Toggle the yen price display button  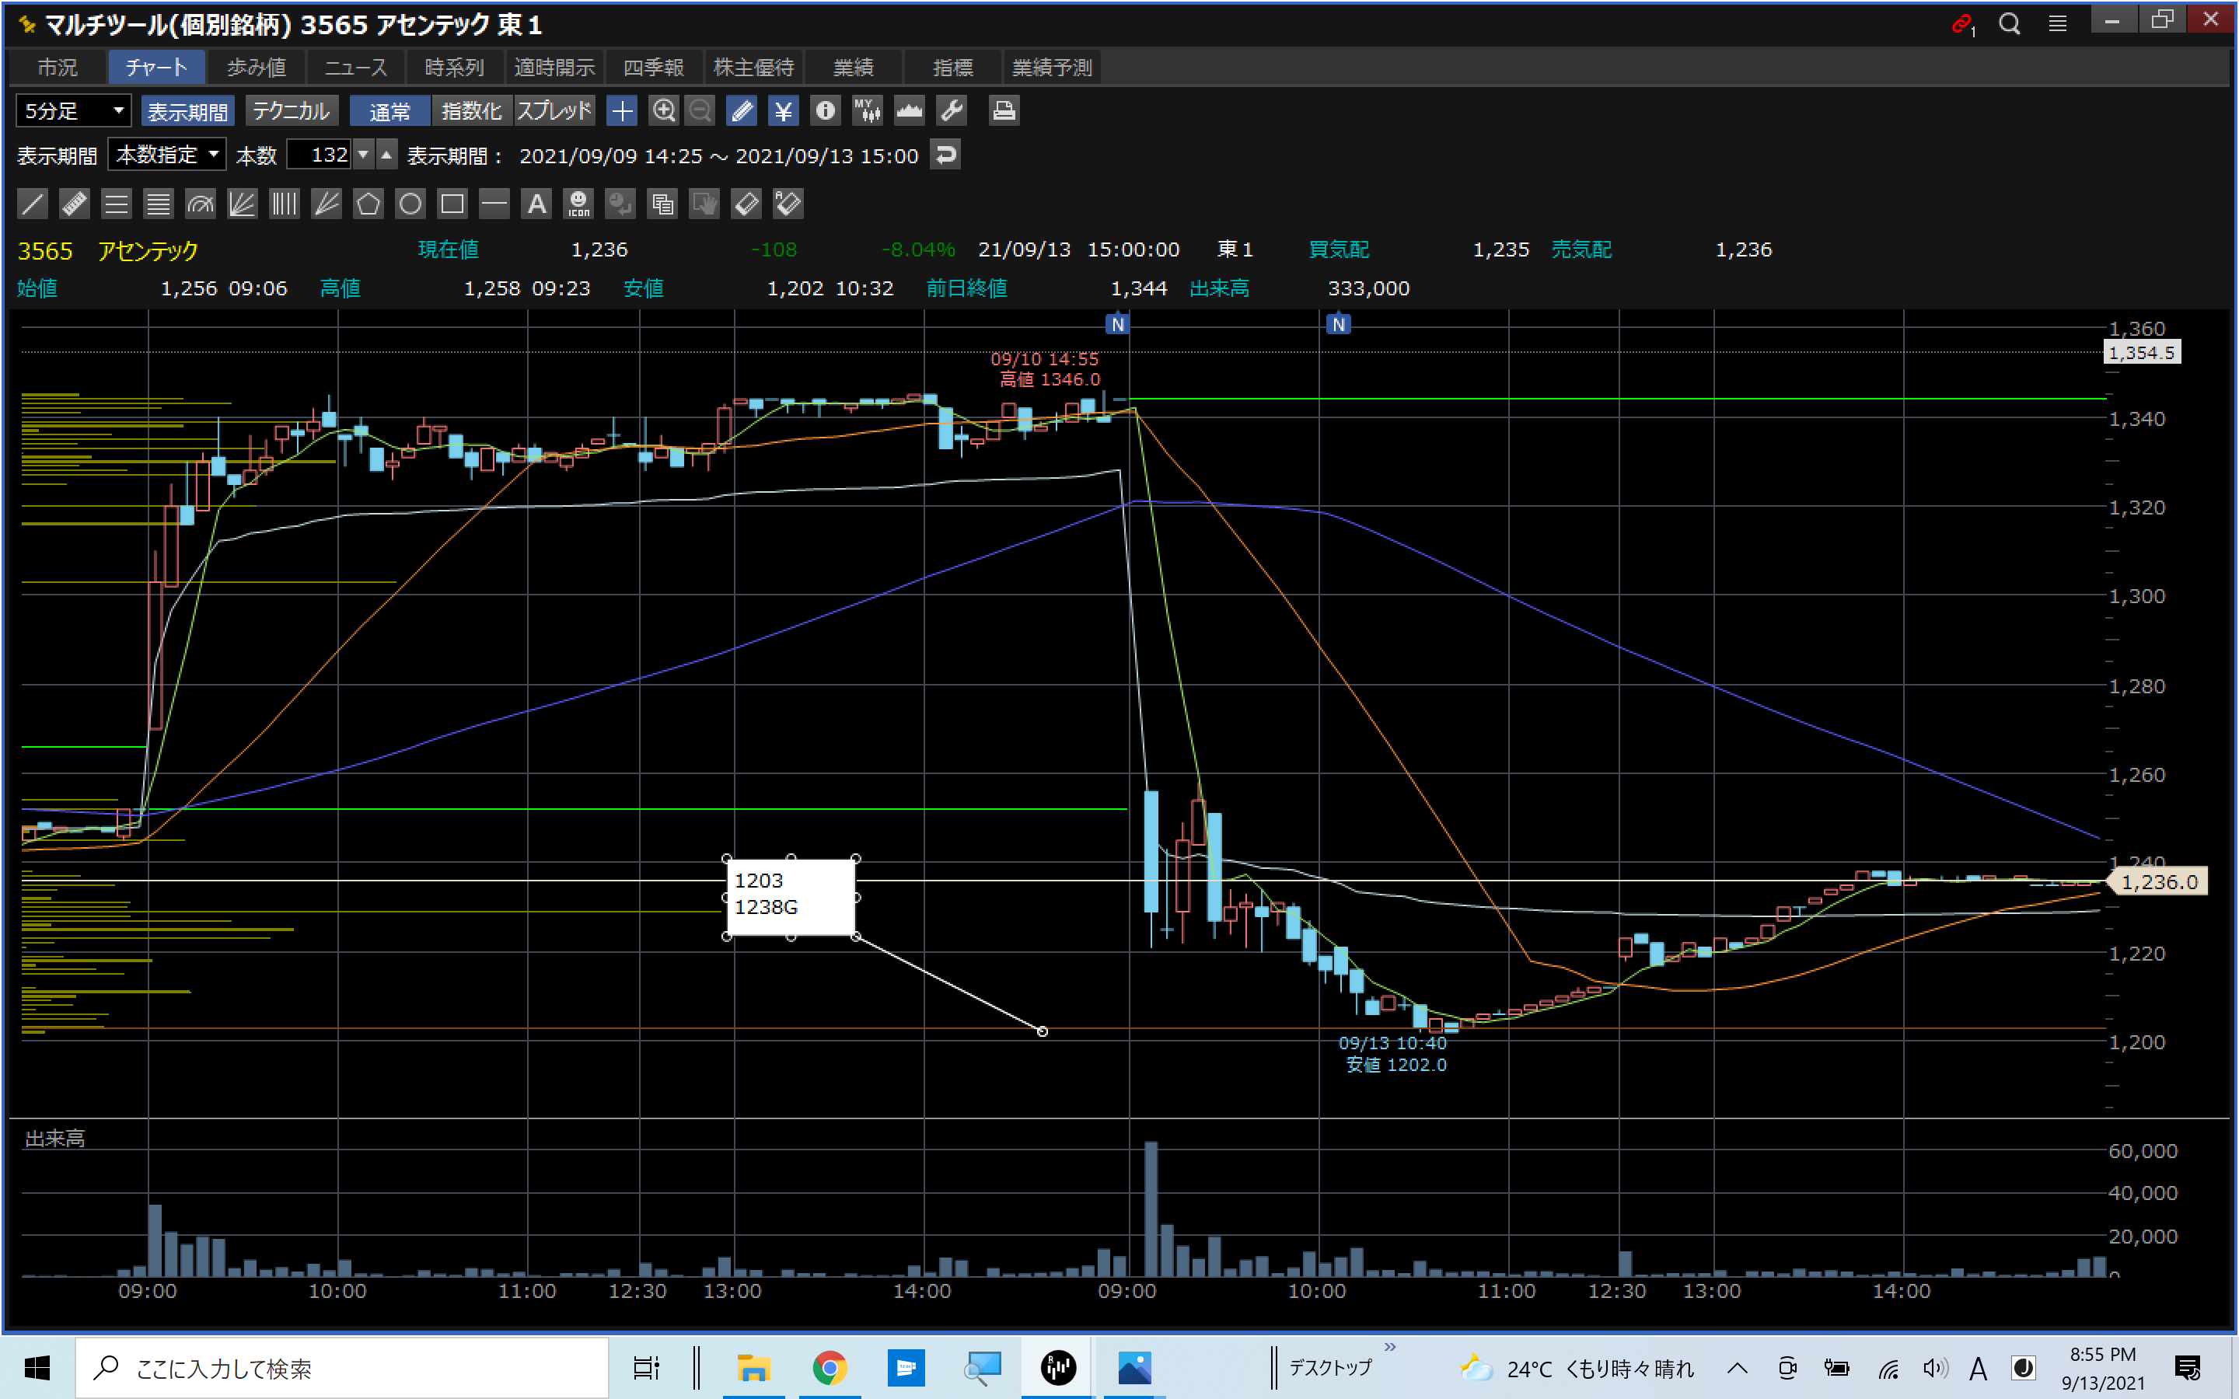[x=783, y=111]
